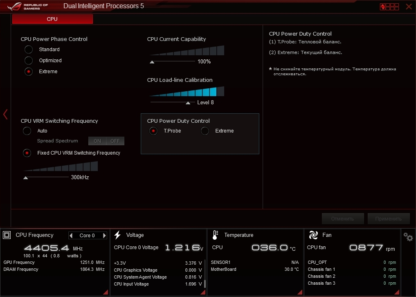Screen dimensions: 416x297
Task: Click the Core 0 selector label
Action: coord(87,235)
